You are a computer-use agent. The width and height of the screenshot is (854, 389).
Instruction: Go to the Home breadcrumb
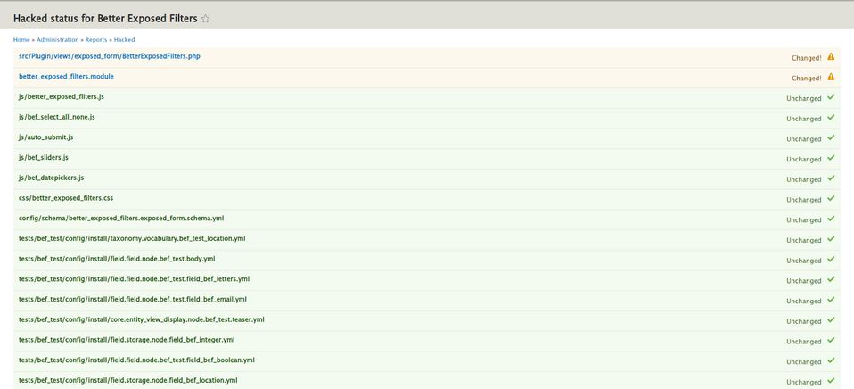[21, 40]
